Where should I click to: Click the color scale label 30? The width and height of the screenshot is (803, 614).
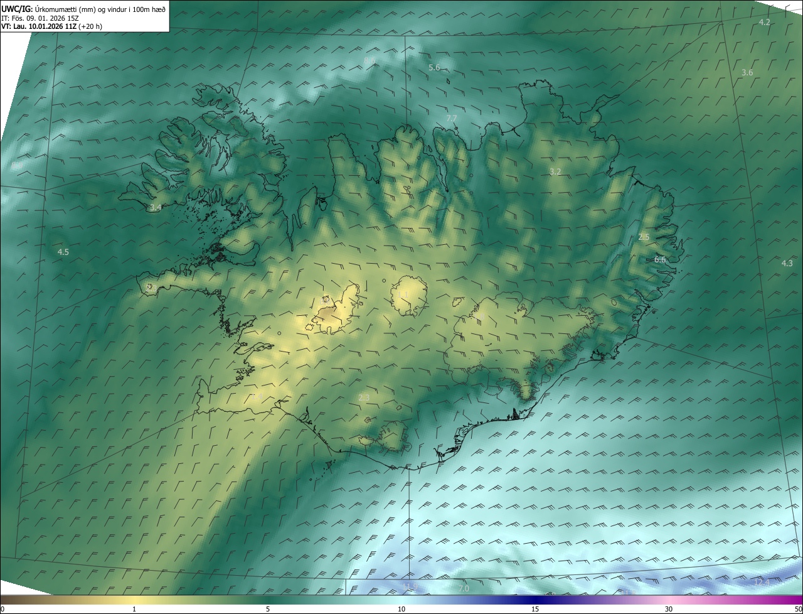coord(669,609)
